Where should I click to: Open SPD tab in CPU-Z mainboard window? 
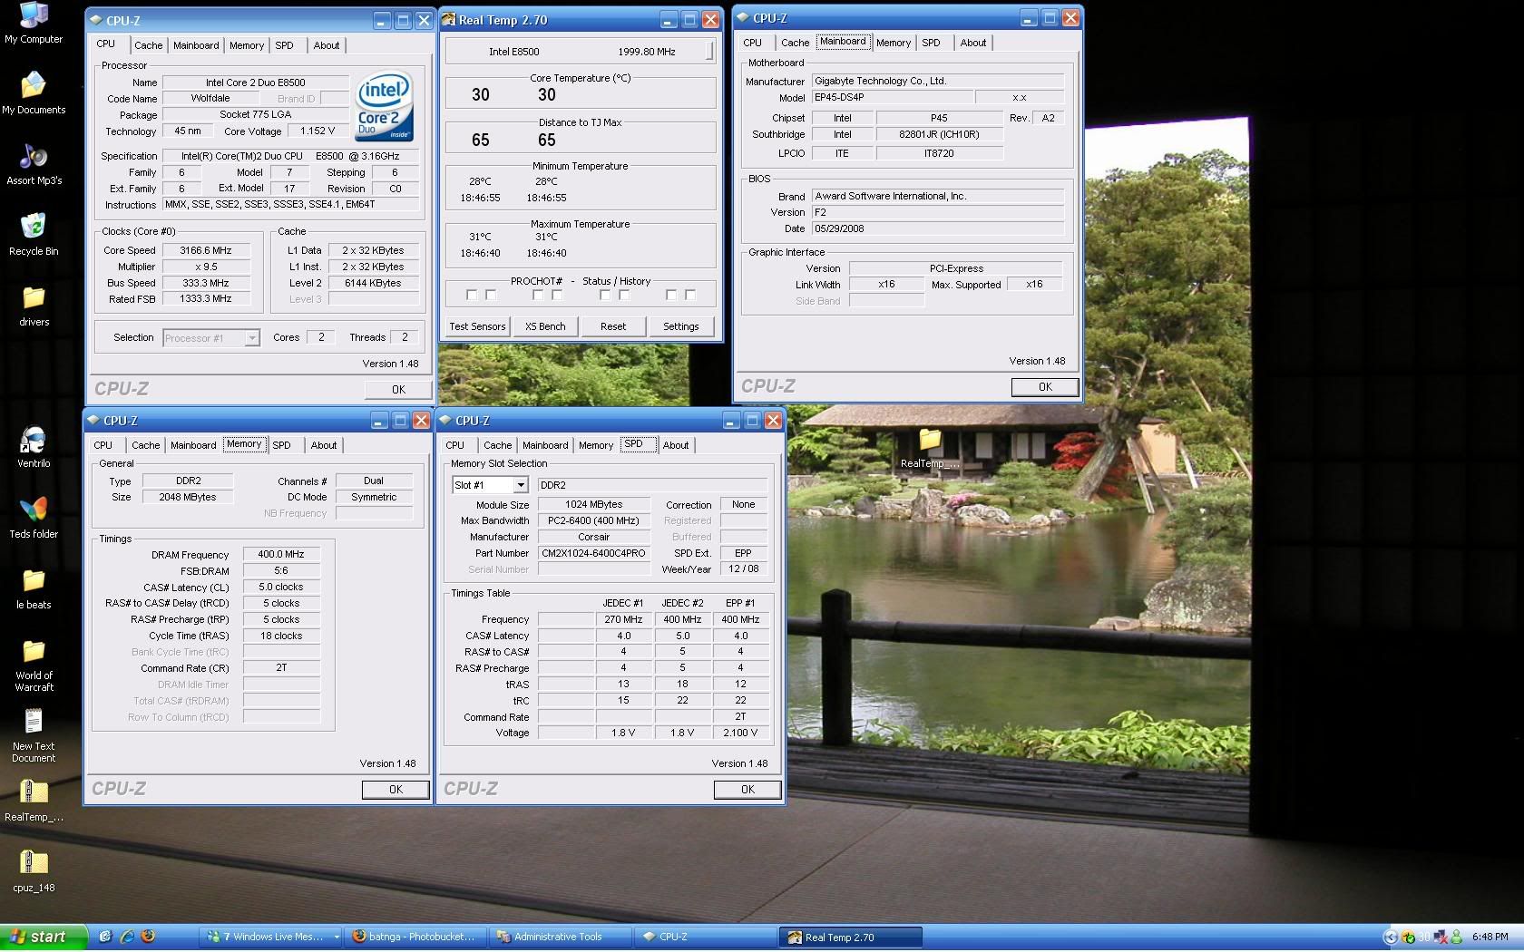coord(931,43)
